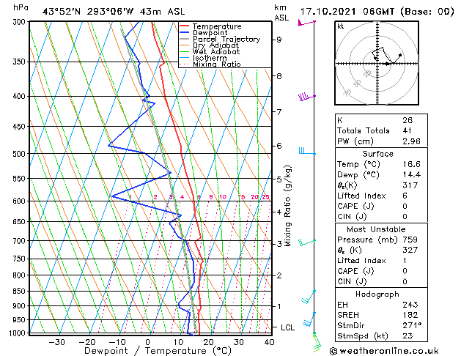This screenshot has width=461, height=356.
Task: Click the K index value "26"
Action: click(407, 120)
